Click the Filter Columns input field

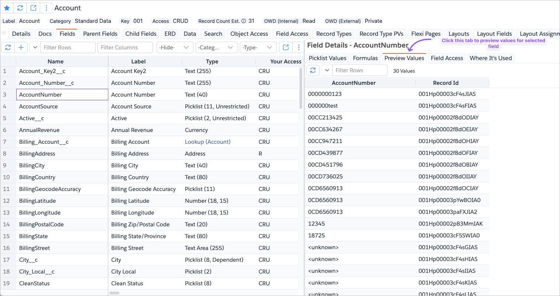point(125,47)
